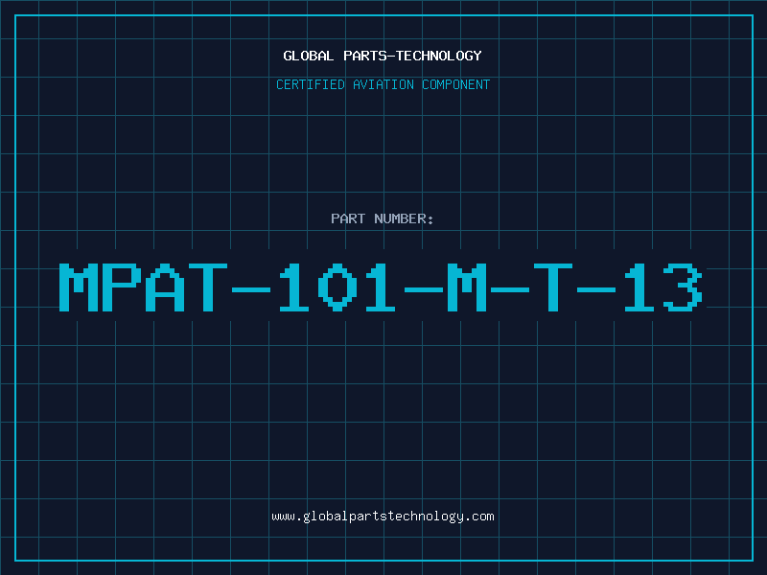
Task: Click the standalone T in the part number
Action: coord(553,287)
